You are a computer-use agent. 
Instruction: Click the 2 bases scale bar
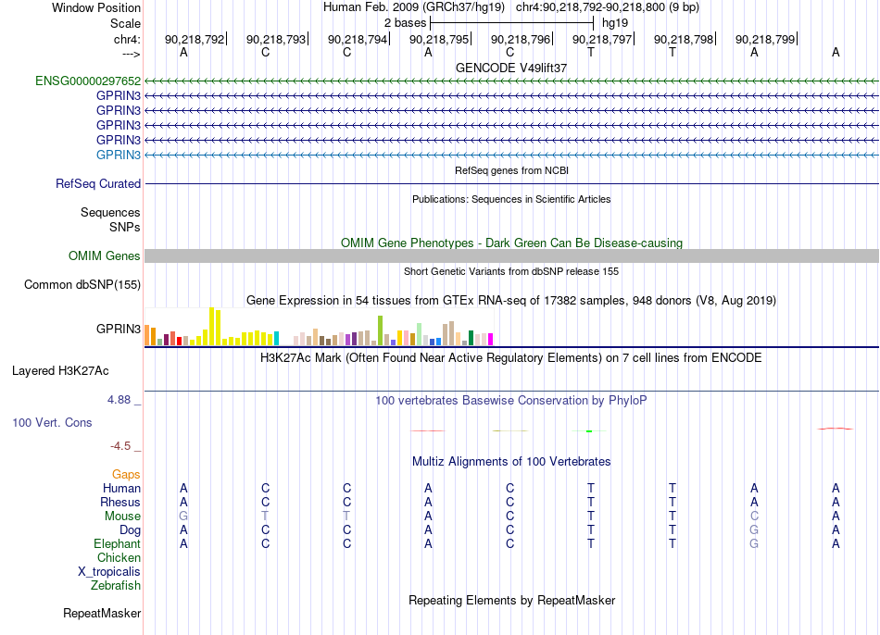(511, 23)
